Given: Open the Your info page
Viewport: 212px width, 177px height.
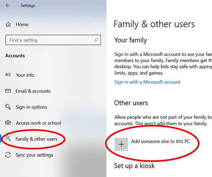Looking at the screenshot, I should 25,75.
